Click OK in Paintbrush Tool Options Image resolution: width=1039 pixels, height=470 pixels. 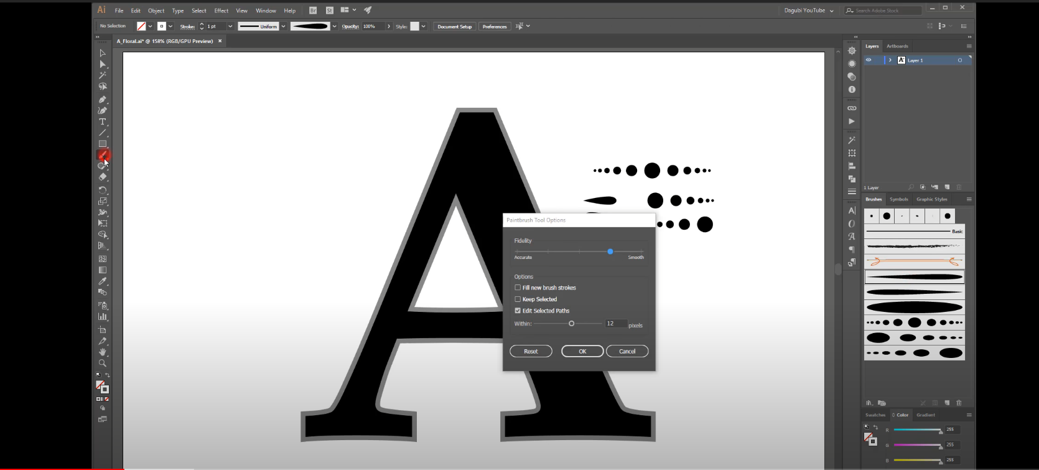582,351
